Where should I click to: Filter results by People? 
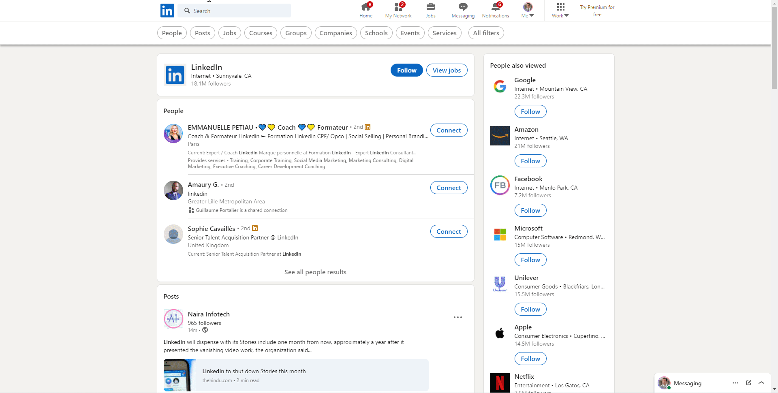pyautogui.click(x=172, y=33)
